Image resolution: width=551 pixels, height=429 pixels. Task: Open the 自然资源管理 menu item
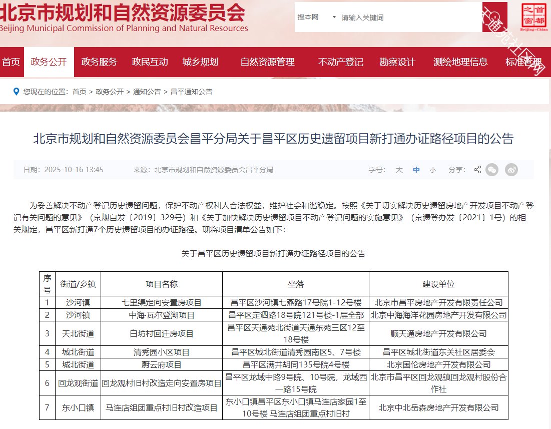coord(267,62)
